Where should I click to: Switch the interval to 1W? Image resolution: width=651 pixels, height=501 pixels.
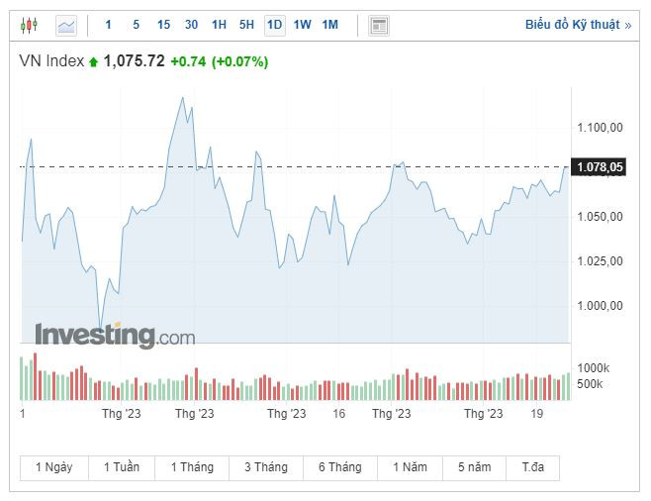pyautogui.click(x=302, y=24)
